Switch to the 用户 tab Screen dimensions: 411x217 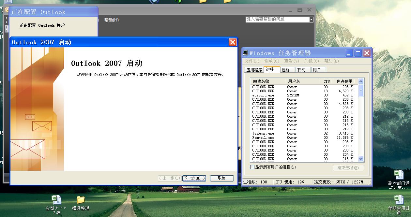[x=318, y=70]
